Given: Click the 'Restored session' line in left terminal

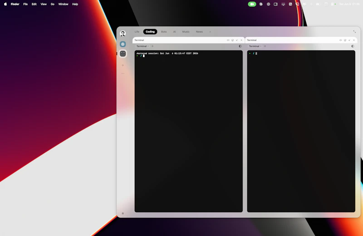Looking at the screenshot, I should (167, 53).
